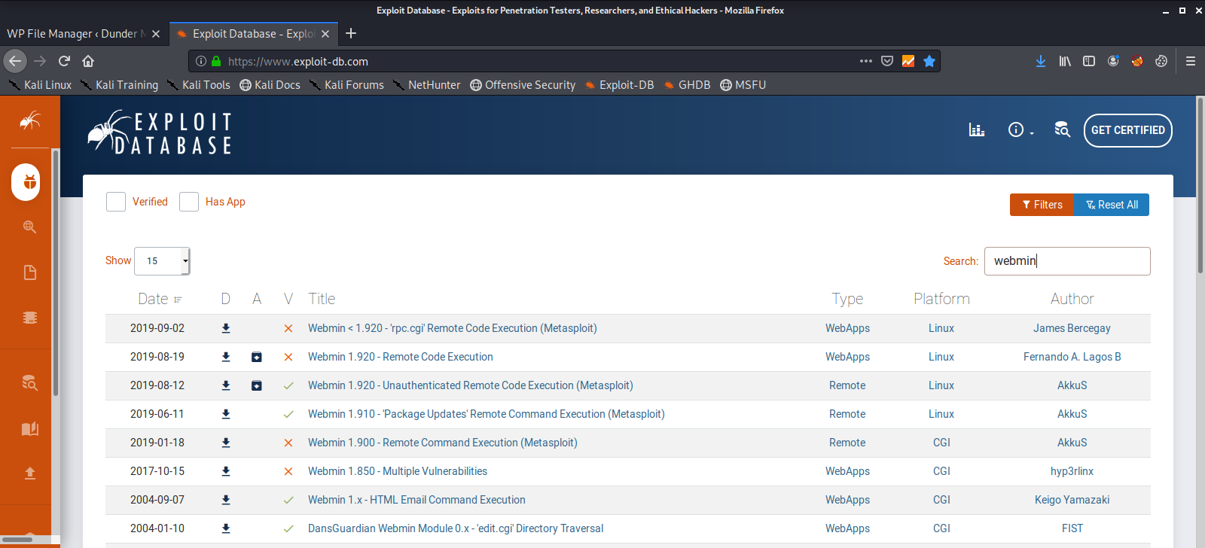The width and height of the screenshot is (1205, 548).
Task: Open the Search EDB icon in the sidebar
Action: [x=29, y=382]
